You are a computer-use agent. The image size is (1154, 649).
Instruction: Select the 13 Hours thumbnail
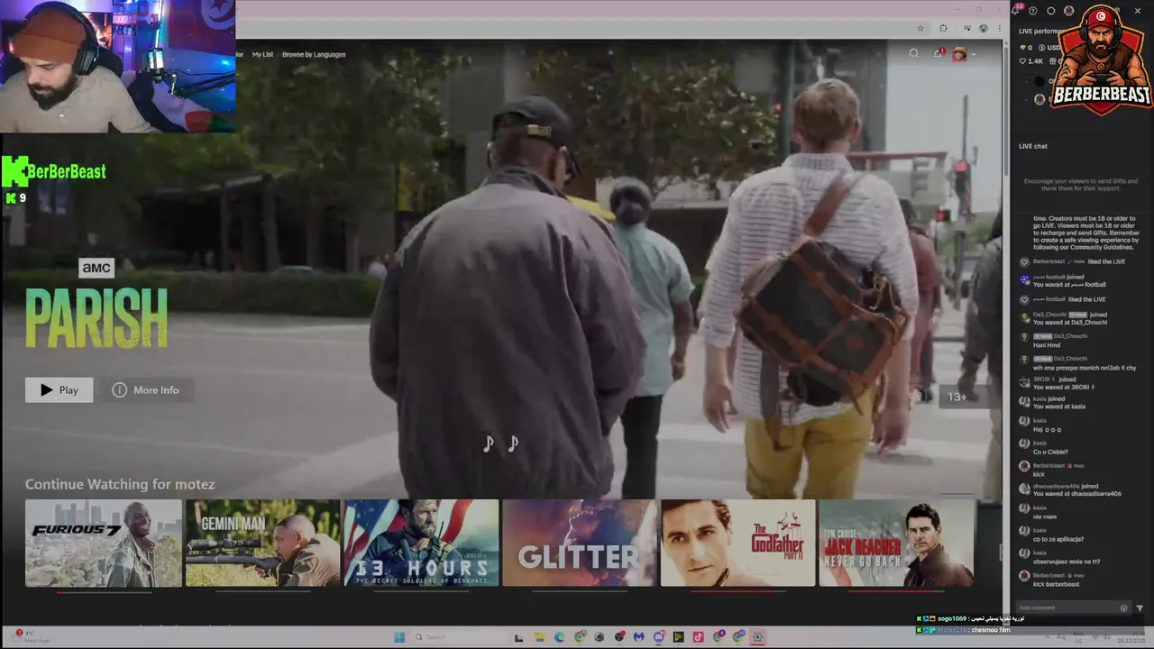pos(421,543)
